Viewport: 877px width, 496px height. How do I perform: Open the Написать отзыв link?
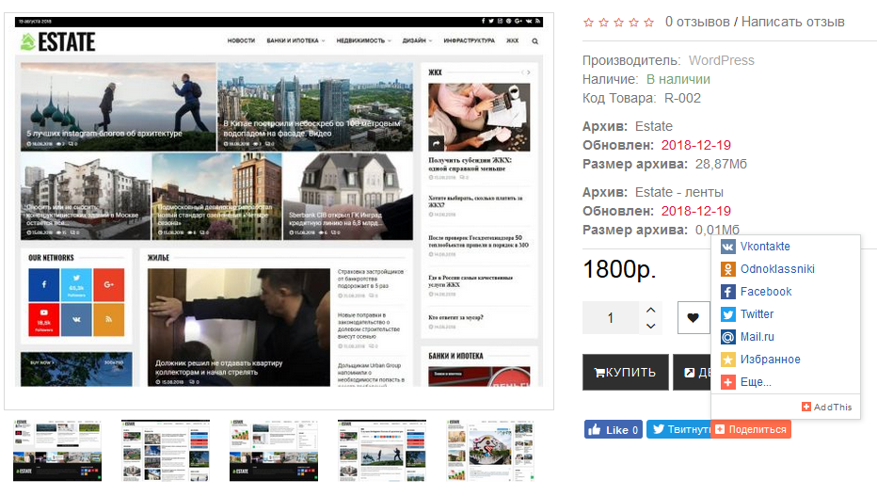[792, 22]
